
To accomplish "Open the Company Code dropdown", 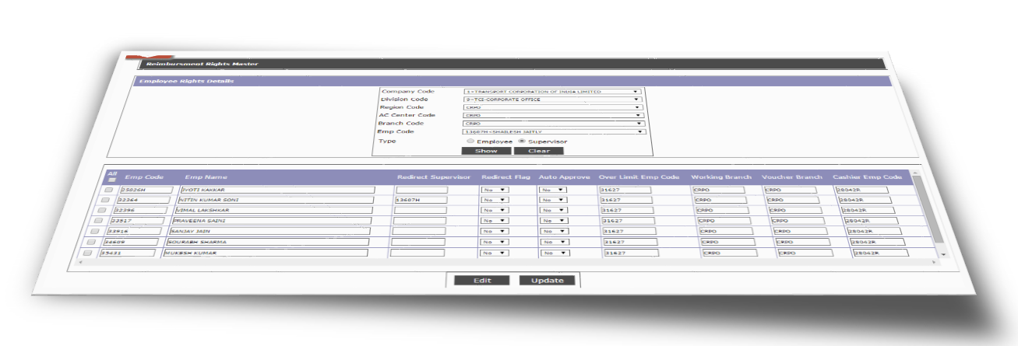I will 551,92.
